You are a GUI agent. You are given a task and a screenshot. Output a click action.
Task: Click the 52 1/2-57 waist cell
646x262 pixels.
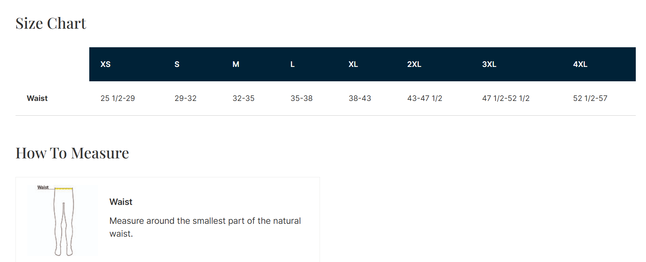(590, 98)
